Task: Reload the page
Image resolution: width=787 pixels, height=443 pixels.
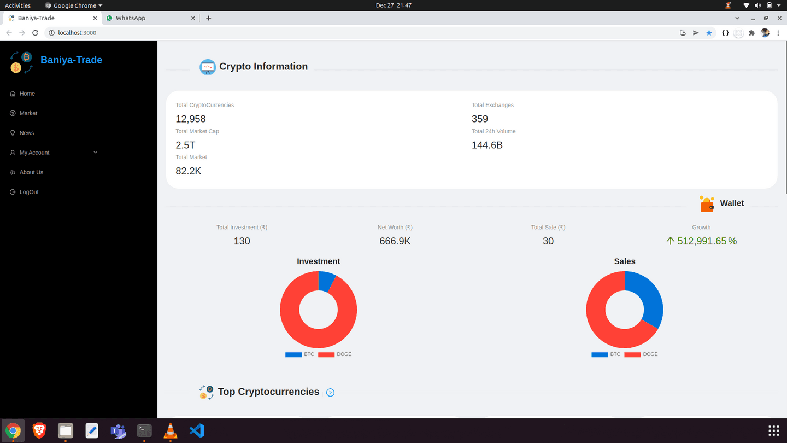Action: [35, 33]
